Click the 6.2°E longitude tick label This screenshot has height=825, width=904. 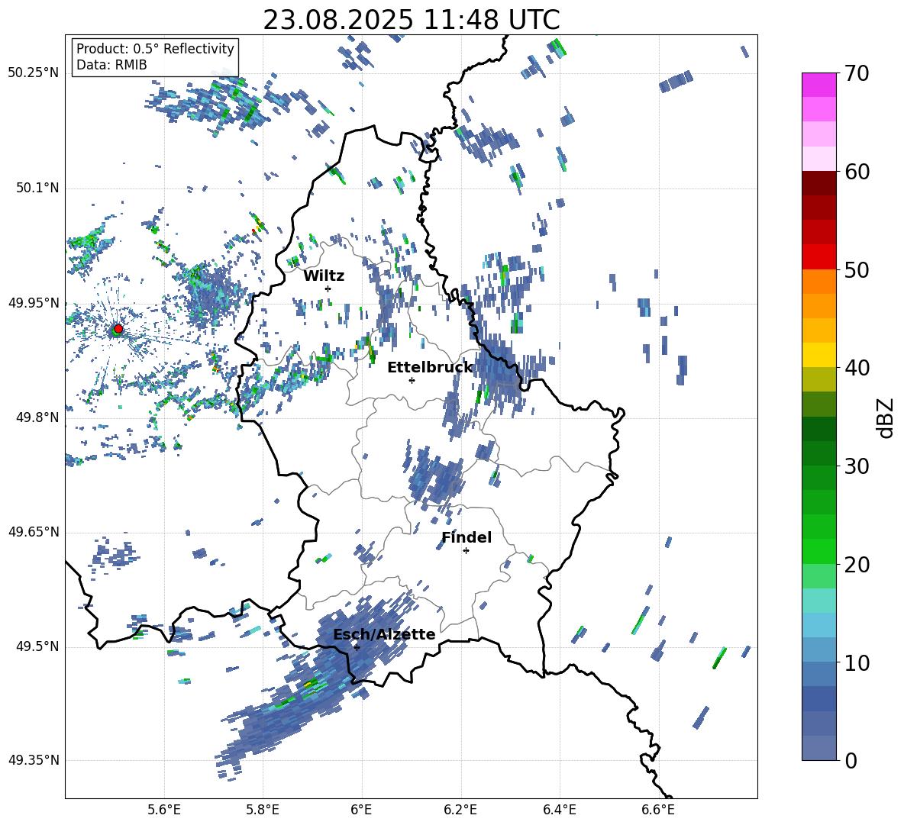460,810
